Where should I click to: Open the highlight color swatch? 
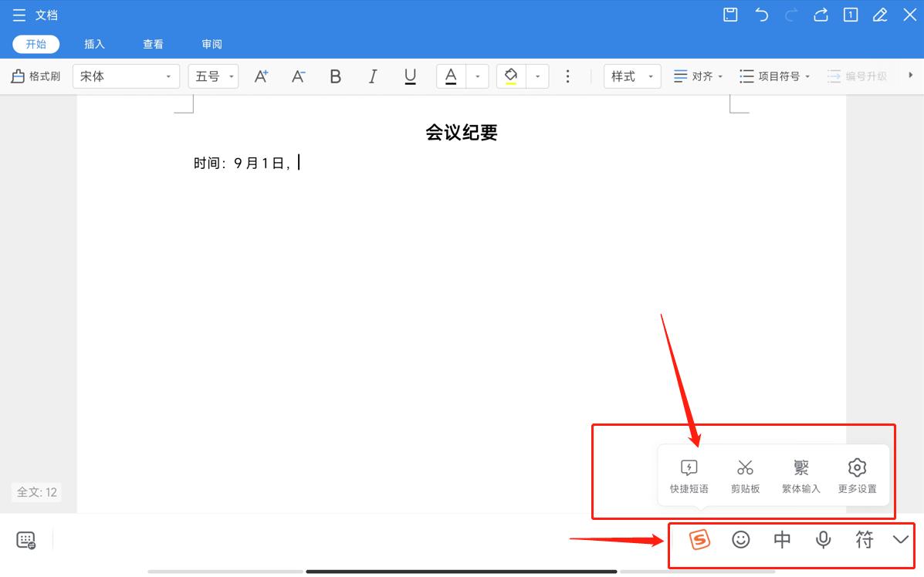tap(510, 76)
